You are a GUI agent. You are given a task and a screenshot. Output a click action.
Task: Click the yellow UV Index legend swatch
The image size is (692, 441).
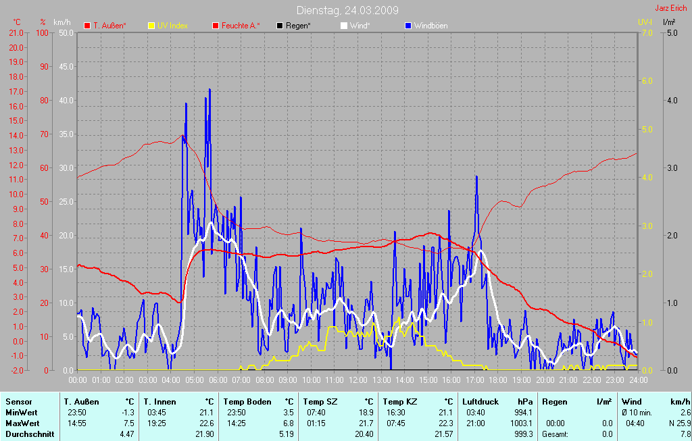151,26
